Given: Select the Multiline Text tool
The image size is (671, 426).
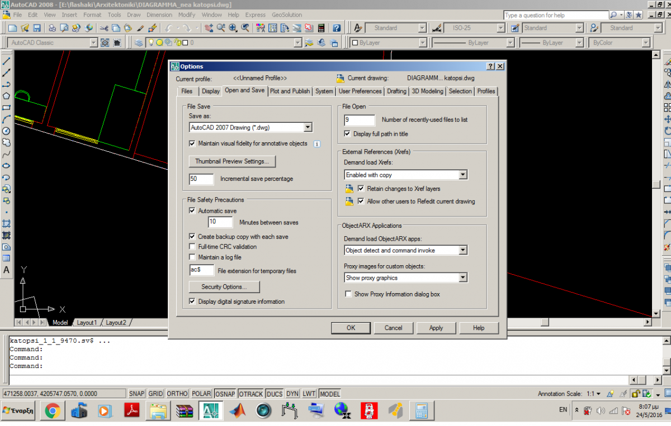Looking at the screenshot, I should [6, 270].
